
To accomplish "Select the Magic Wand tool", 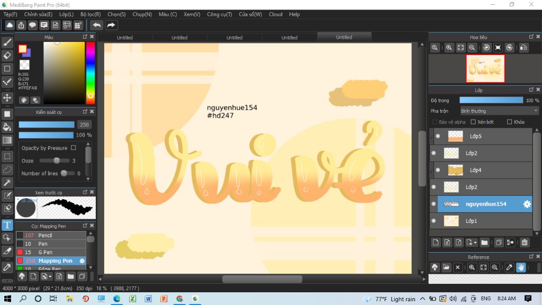I will pos(7,183).
